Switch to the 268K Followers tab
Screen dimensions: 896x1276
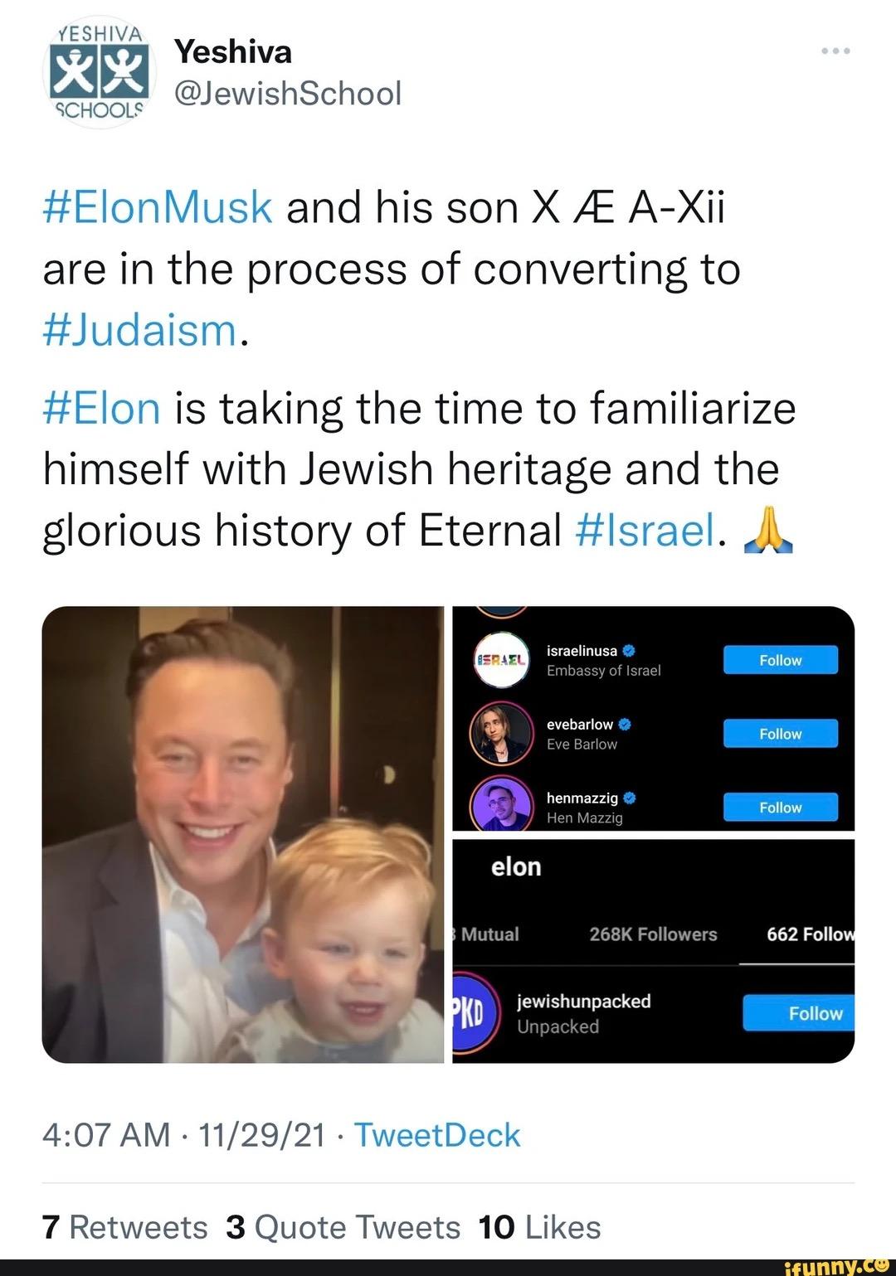(653, 934)
